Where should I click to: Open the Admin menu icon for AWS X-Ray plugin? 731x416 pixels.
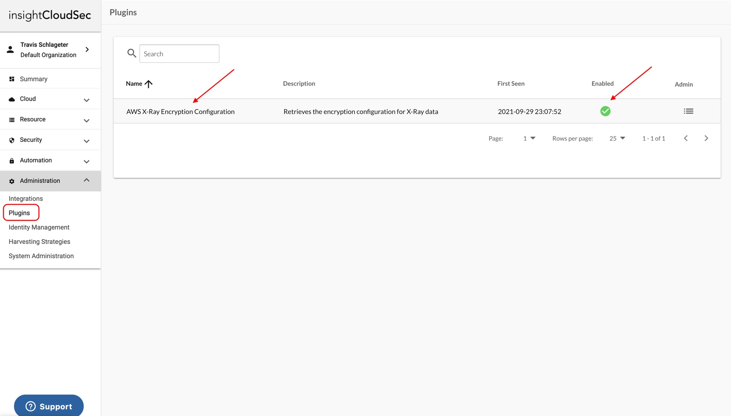coord(688,111)
